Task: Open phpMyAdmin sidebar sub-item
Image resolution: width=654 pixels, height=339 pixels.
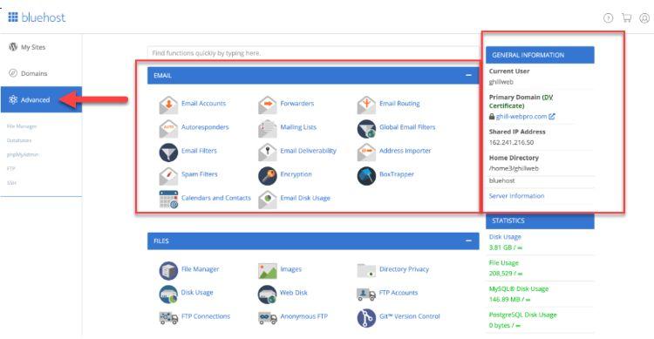Action: [23, 155]
